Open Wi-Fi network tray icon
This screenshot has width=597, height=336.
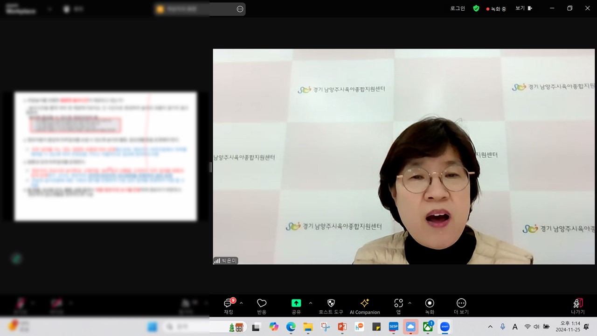point(528,327)
